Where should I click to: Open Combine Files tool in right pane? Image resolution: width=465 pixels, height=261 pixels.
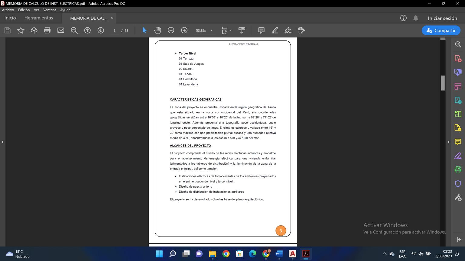click(x=458, y=72)
